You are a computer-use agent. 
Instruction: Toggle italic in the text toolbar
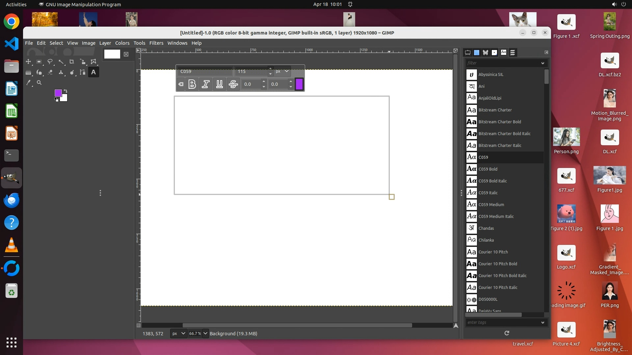tap(206, 84)
